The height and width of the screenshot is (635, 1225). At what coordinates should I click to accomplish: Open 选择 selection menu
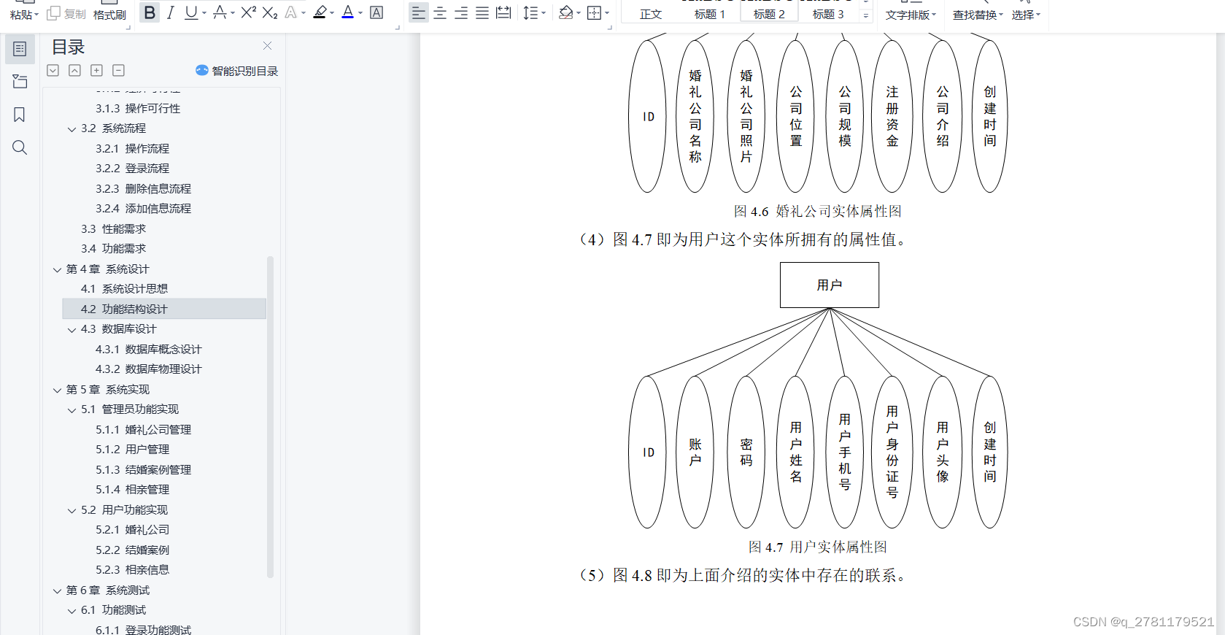coord(1026,15)
